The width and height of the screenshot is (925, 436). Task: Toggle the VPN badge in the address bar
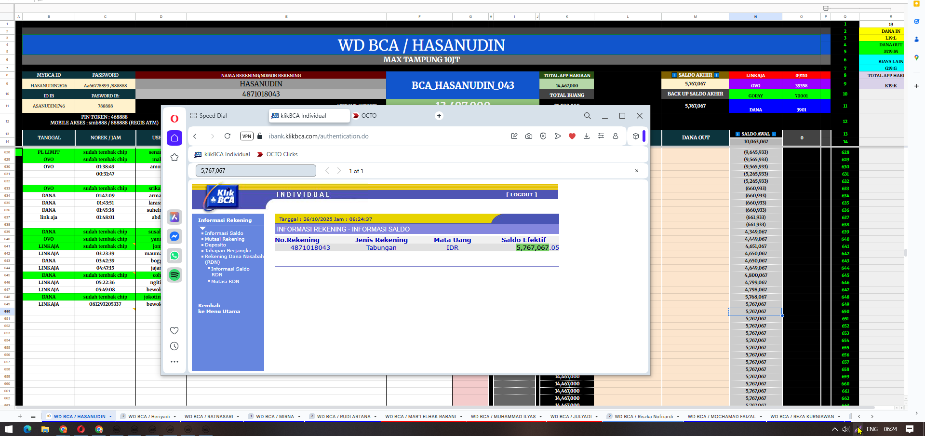point(247,136)
